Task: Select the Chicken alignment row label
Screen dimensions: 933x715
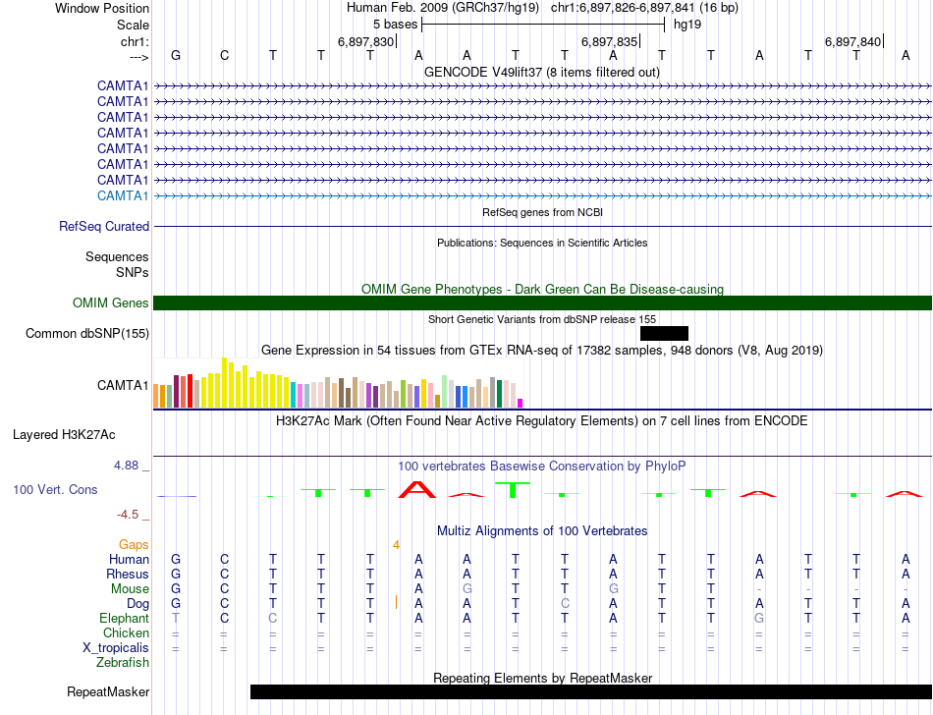Action: (x=126, y=632)
